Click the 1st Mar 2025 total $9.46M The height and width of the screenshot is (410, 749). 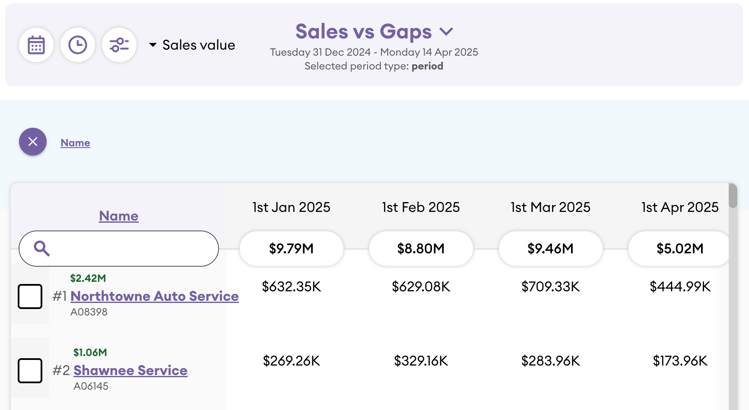[x=550, y=249]
